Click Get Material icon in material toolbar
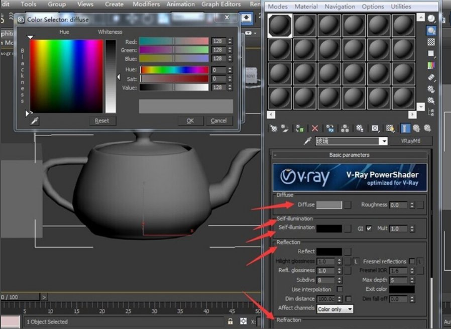 click(273, 129)
